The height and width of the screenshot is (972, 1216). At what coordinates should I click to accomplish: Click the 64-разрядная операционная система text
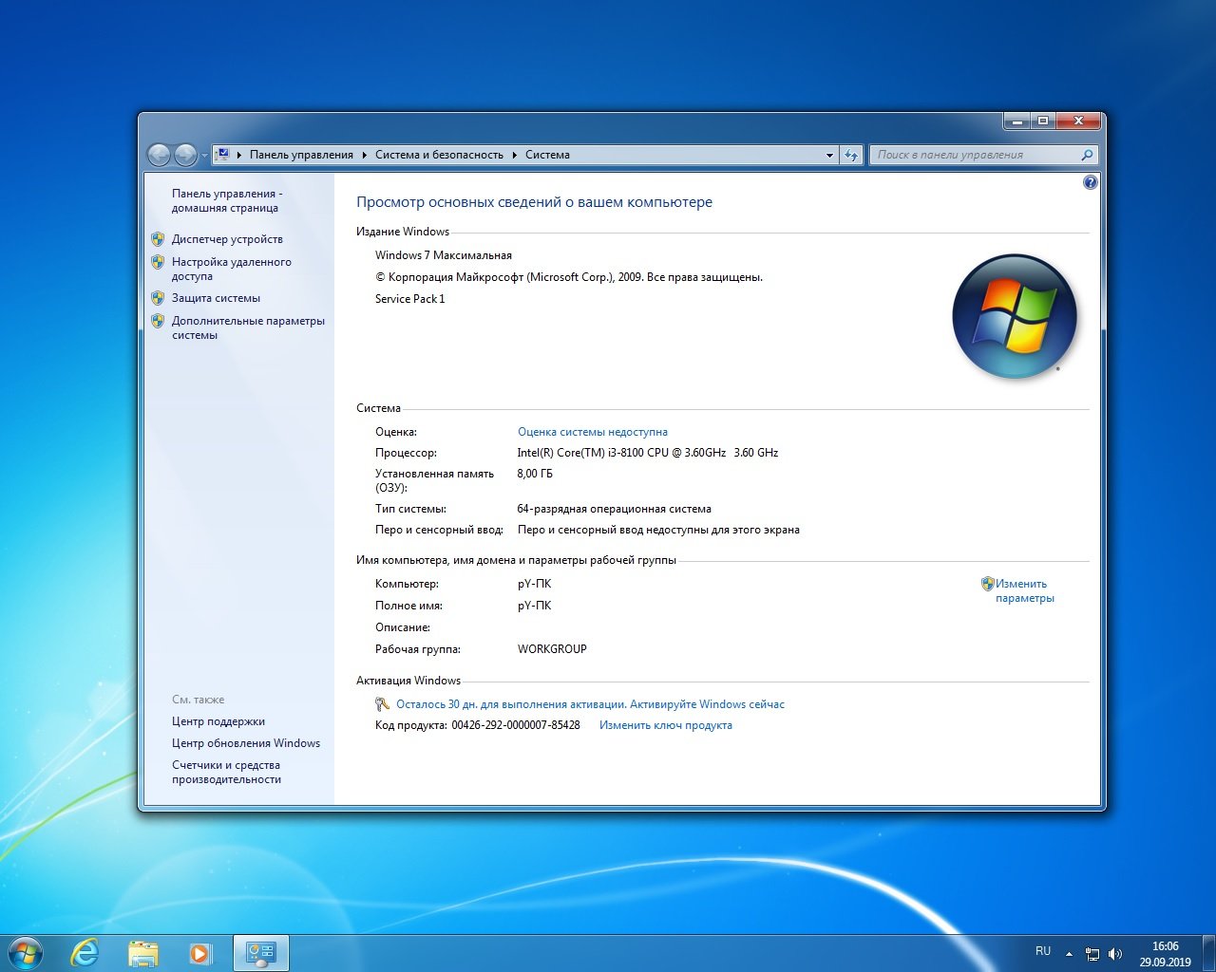(x=615, y=509)
